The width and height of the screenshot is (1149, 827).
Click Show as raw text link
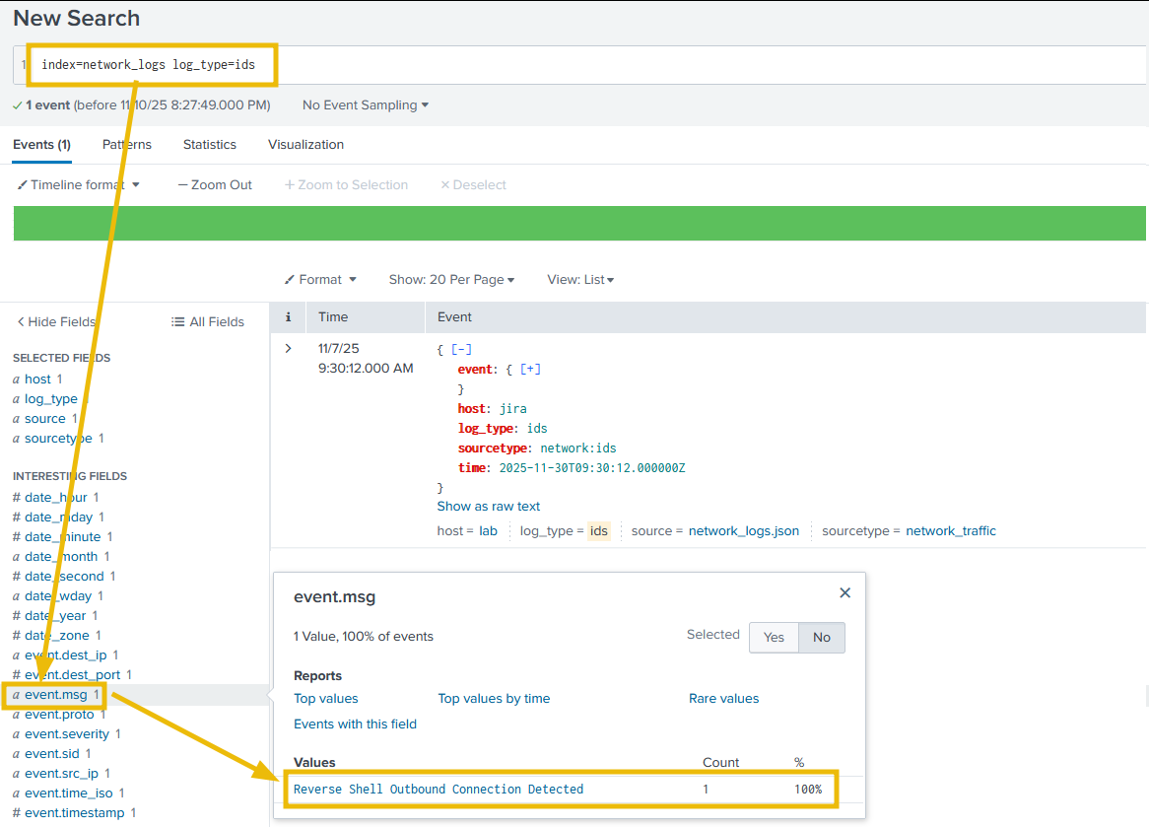[x=489, y=507]
